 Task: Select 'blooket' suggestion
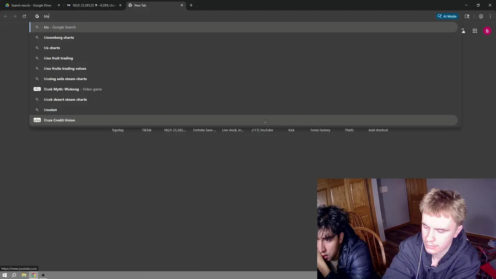[243, 110]
